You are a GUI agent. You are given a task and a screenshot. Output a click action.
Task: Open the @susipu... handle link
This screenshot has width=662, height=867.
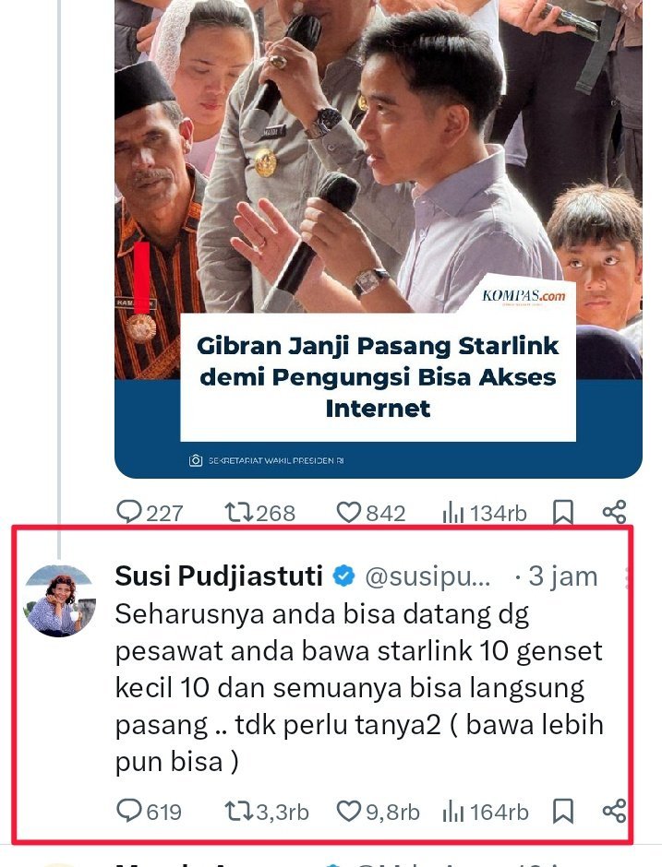(427, 576)
